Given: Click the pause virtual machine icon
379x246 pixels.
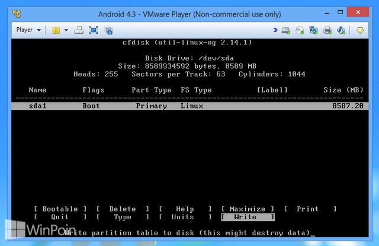Looking at the screenshot, I should click(56, 30).
